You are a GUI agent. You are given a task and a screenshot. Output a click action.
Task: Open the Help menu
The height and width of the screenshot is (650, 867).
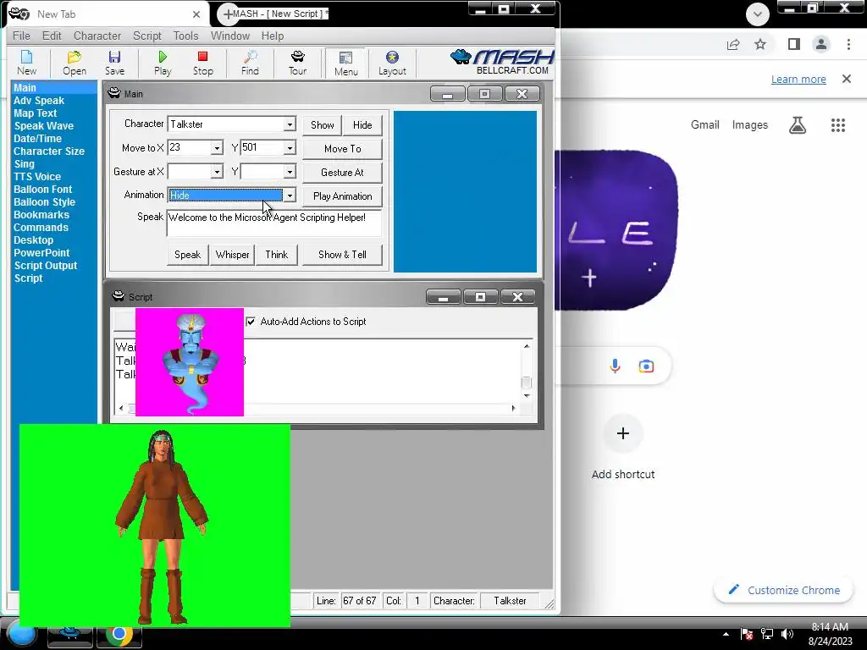[x=273, y=36]
